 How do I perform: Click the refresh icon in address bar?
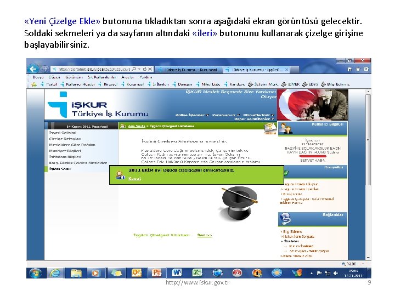pyautogui.click(x=145, y=69)
